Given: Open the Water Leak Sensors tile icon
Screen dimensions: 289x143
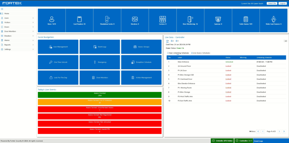Looking at the screenshot, I should 273,19.
